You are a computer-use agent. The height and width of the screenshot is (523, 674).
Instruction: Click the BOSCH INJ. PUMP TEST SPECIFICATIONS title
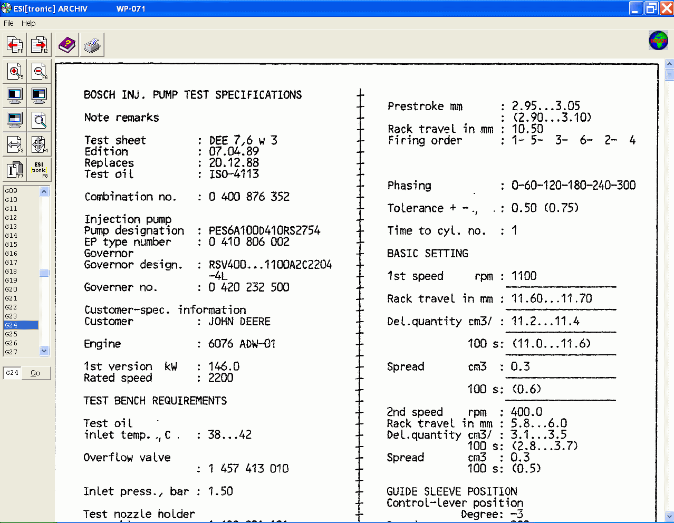193,95
